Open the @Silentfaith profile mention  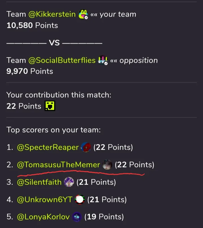coord(39,182)
